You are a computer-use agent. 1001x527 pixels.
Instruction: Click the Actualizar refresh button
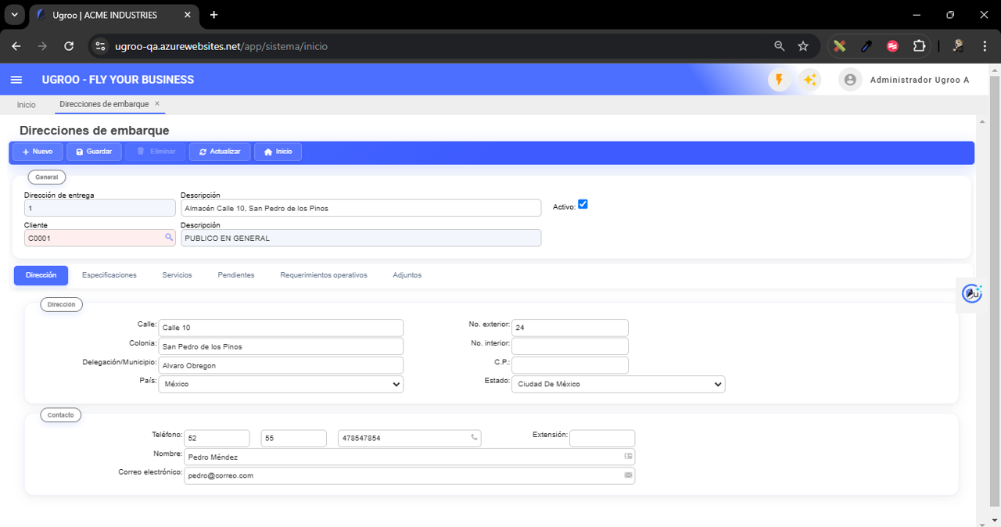[x=220, y=152]
